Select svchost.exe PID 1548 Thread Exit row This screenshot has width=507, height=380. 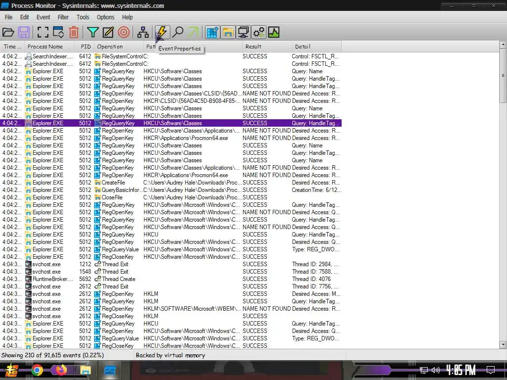point(171,272)
